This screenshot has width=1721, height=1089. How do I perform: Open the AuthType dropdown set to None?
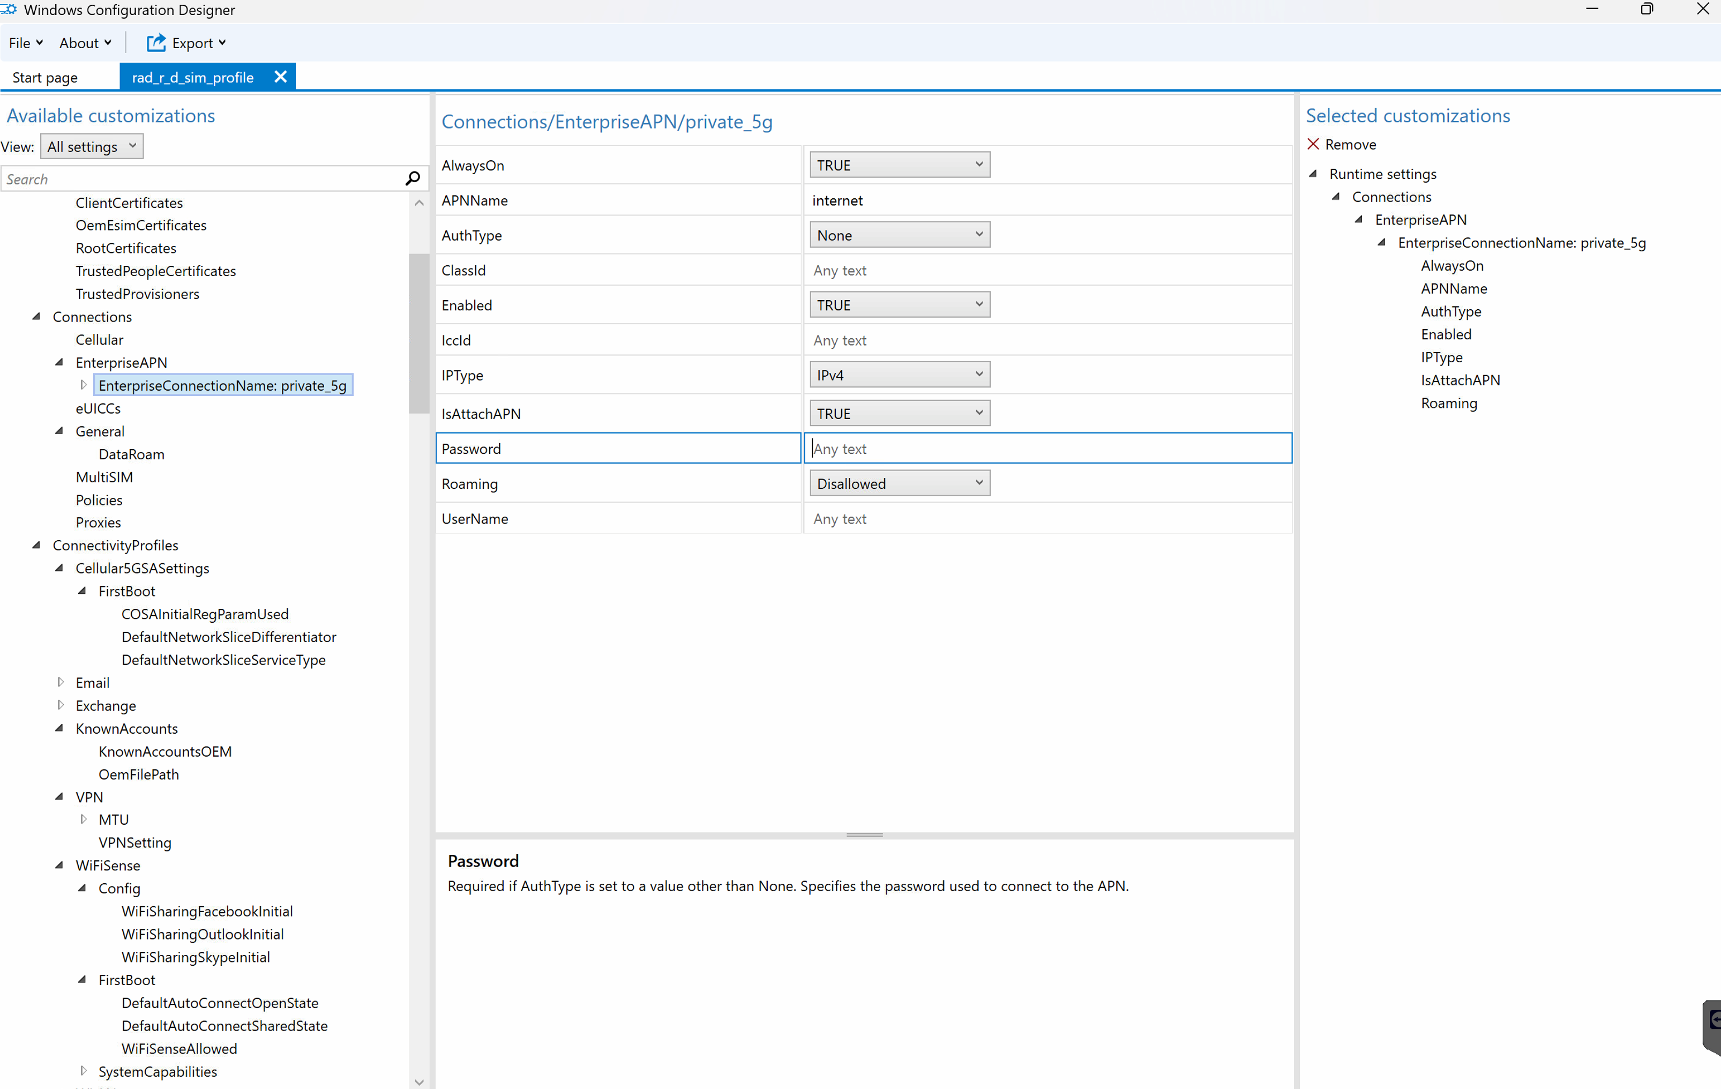[899, 235]
